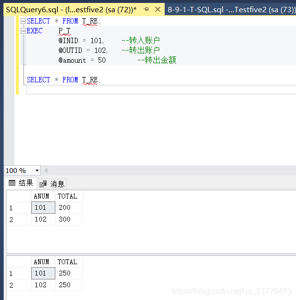Image resolution: width=296 pixels, height=300 pixels.
Task: Select row 1 header in first result grid
Action: tap(19, 207)
